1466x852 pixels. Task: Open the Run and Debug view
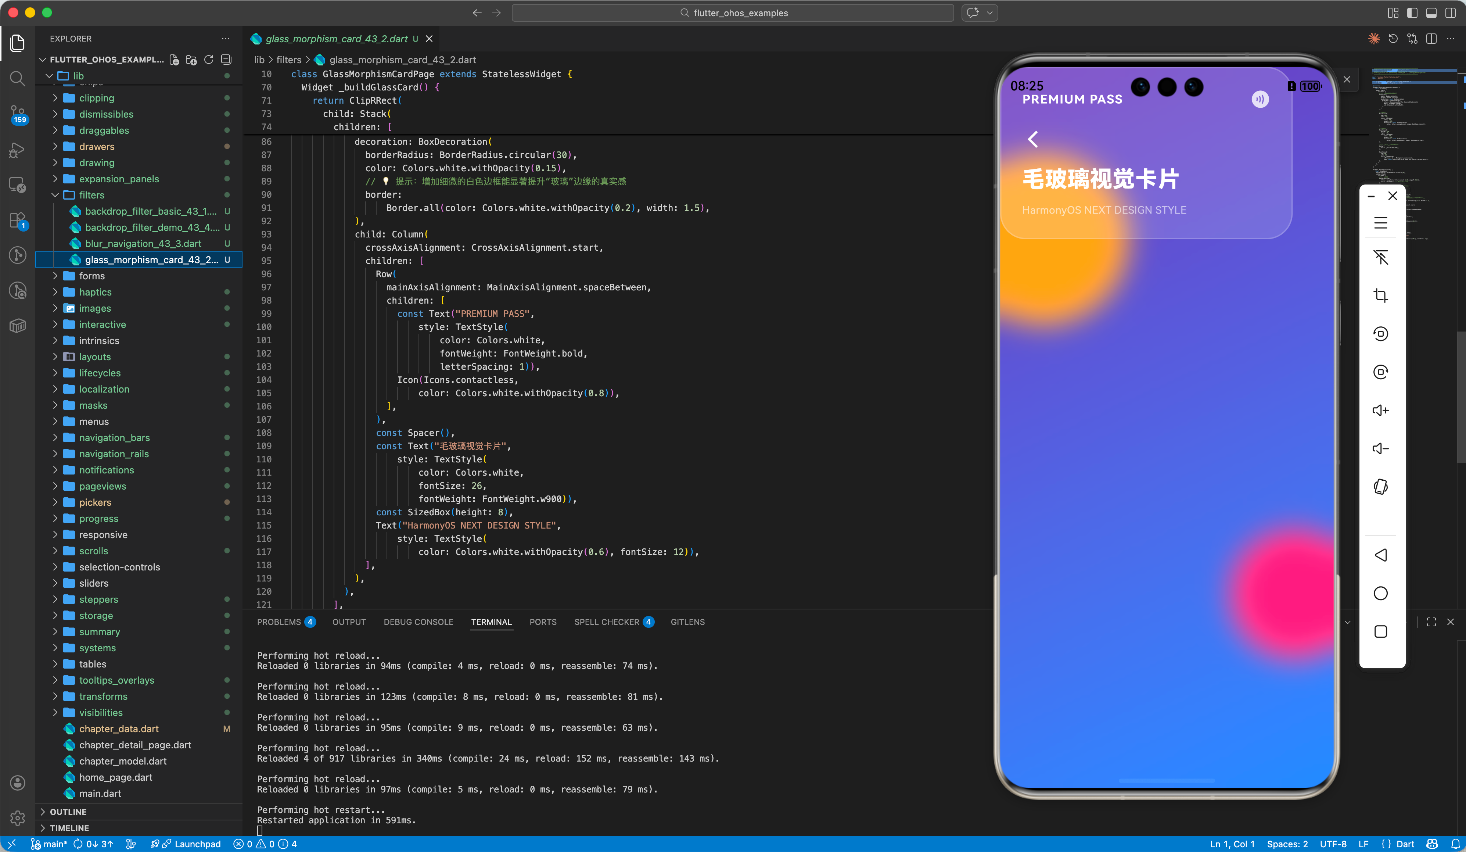[18, 150]
